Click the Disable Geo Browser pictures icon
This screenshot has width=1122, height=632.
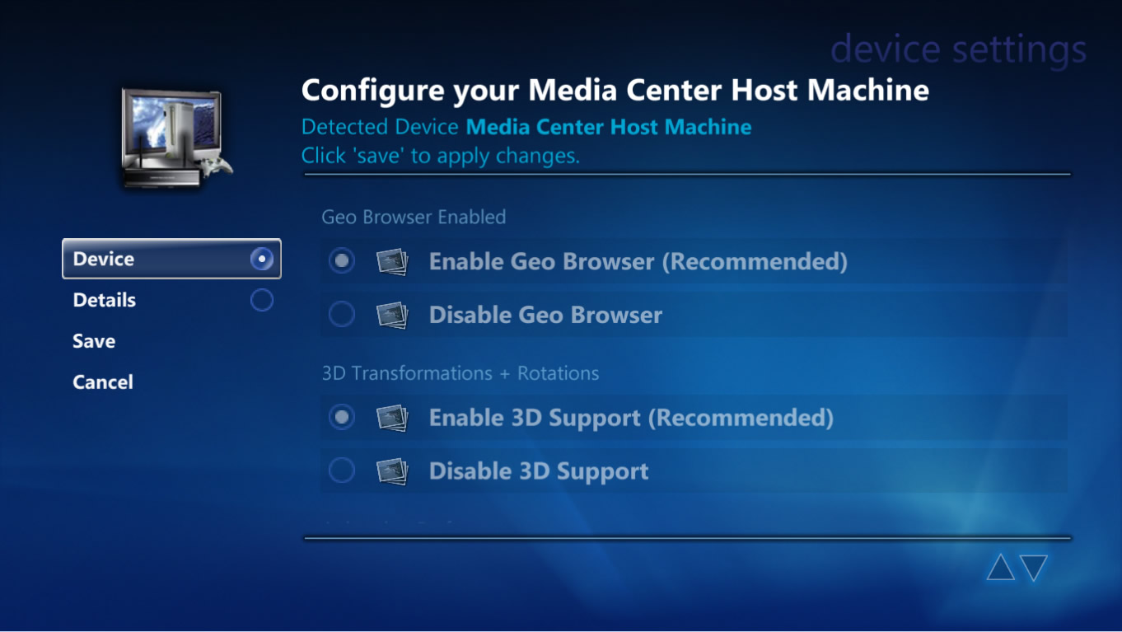coord(392,315)
